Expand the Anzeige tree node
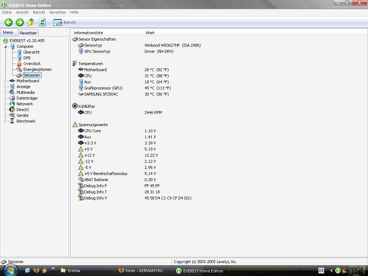 click(5, 87)
